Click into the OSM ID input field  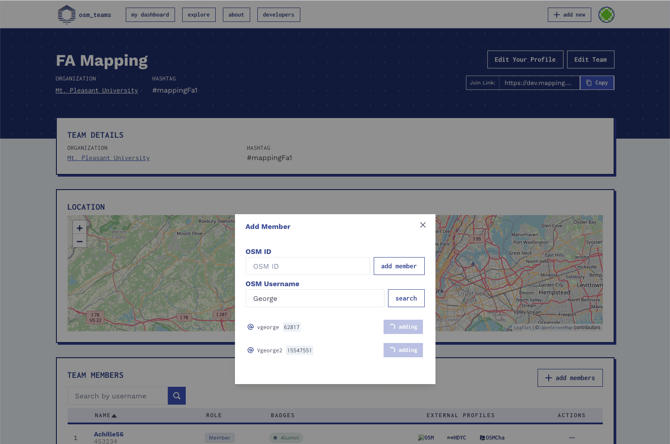pyautogui.click(x=307, y=266)
